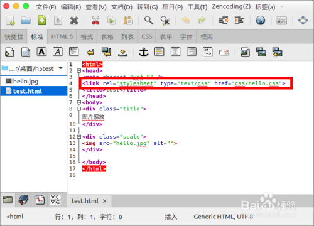The height and width of the screenshot is (226, 314).
Task: Collapse the div class scale fold marker
Action: pos(79,137)
